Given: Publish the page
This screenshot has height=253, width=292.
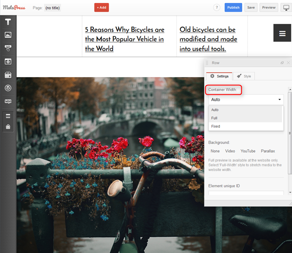Looking at the screenshot, I should click(x=233, y=7).
